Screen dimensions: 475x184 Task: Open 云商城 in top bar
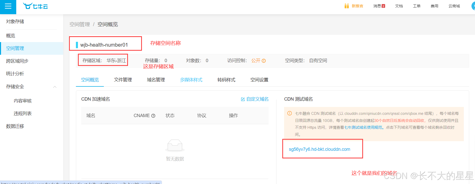(454, 6)
